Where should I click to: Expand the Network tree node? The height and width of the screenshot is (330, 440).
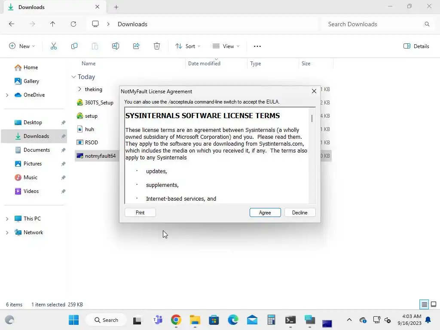tap(7, 232)
